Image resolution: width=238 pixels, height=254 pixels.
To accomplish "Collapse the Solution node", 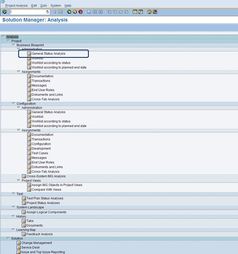I will [x=8, y=238].
